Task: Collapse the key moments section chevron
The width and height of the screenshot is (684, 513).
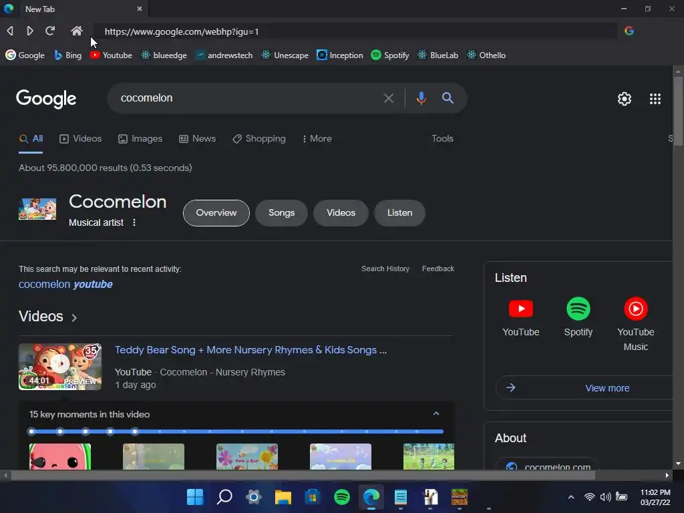Action: [x=436, y=413]
